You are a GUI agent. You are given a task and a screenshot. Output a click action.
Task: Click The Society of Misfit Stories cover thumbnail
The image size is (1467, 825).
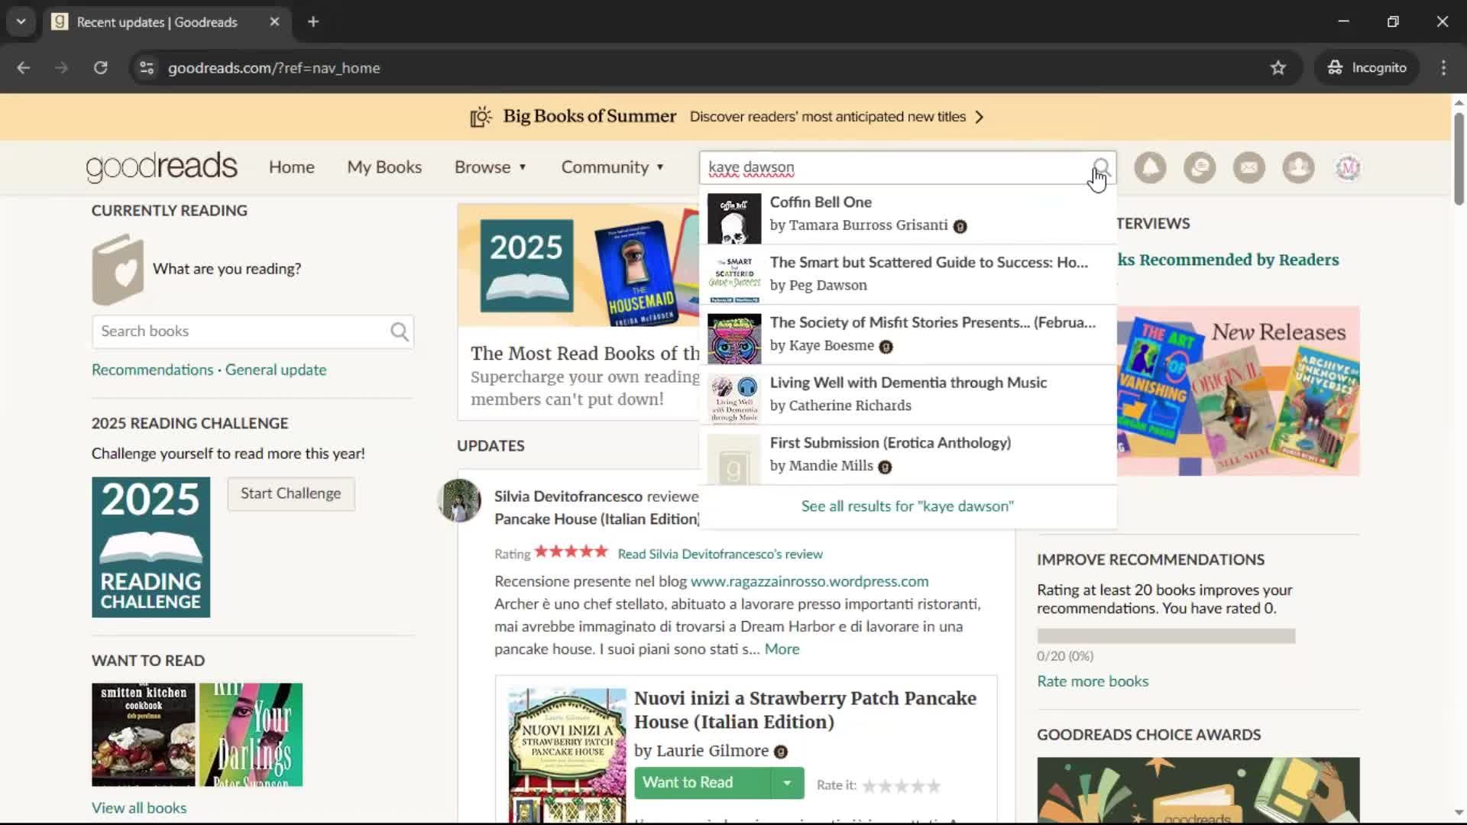click(x=733, y=338)
